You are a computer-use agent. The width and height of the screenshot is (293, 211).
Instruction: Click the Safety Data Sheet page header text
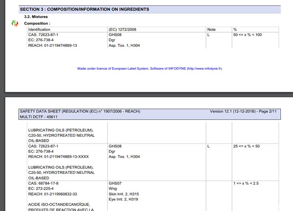pyautogui.click(x=80, y=111)
